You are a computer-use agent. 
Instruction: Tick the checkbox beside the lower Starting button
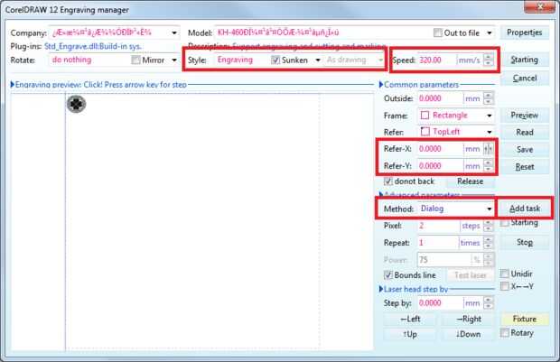(505, 223)
